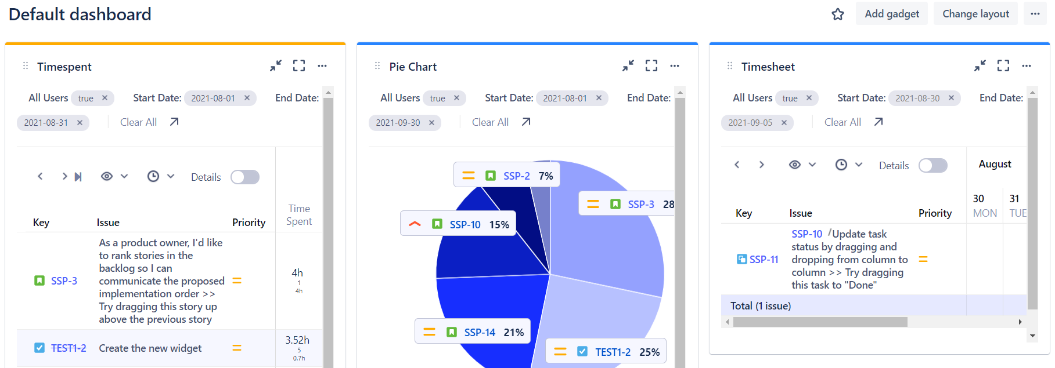Viewport: 1055px width, 368px height.
Task: Select the clock time-format icon in Timesheet
Action: tap(841, 165)
